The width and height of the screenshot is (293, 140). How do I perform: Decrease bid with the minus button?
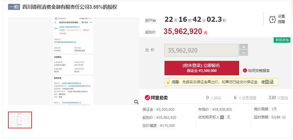point(244,53)
